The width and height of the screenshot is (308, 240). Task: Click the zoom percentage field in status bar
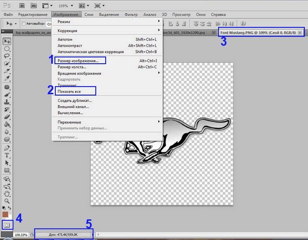[21, 234]
